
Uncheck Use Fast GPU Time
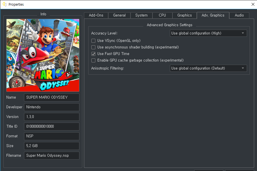tap(93, 54)
